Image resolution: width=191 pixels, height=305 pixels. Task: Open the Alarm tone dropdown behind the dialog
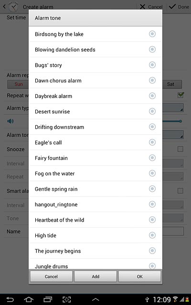[173, 134]
